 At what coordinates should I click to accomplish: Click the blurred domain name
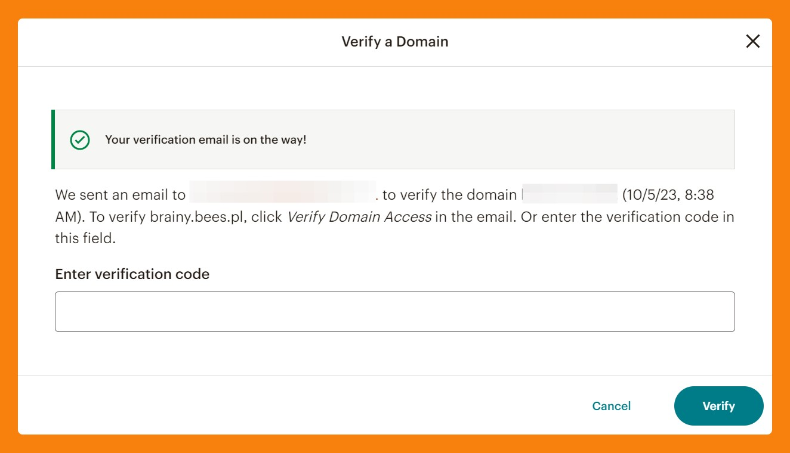[x=569, y=195]
